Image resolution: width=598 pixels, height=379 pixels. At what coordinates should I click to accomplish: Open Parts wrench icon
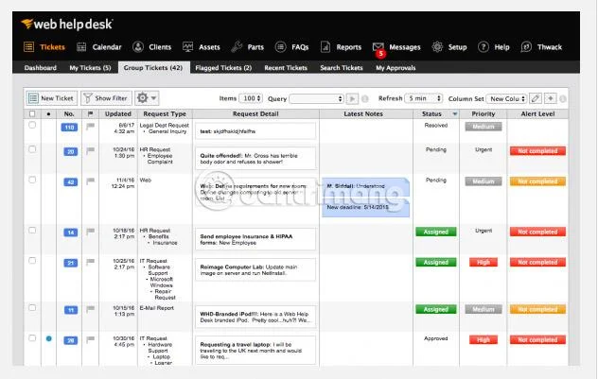pyautogui.click(x=237, y=47)
